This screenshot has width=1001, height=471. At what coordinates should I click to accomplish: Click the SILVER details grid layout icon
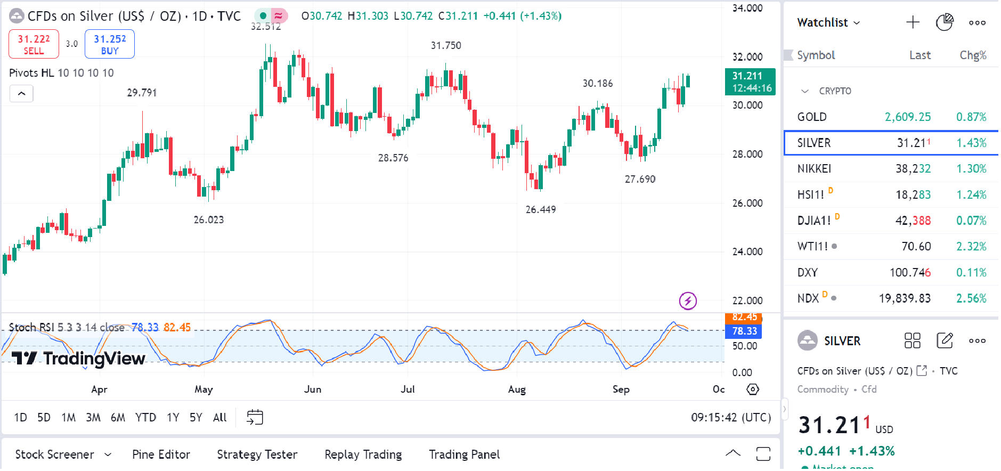(x=912, y=340)
